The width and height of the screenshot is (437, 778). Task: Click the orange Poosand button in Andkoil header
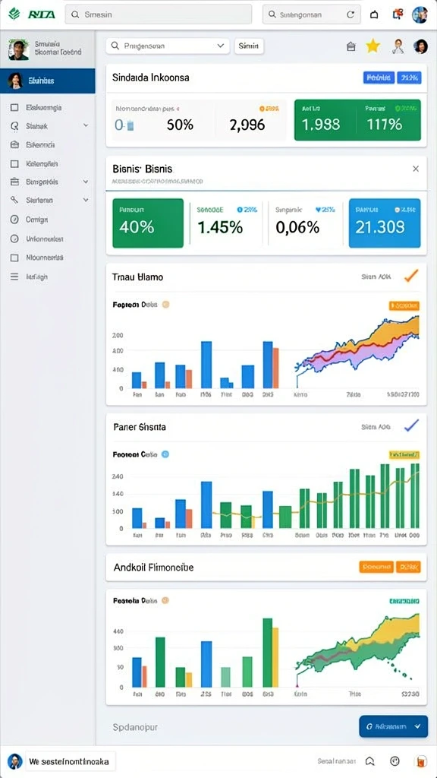[x=376, y=567]
